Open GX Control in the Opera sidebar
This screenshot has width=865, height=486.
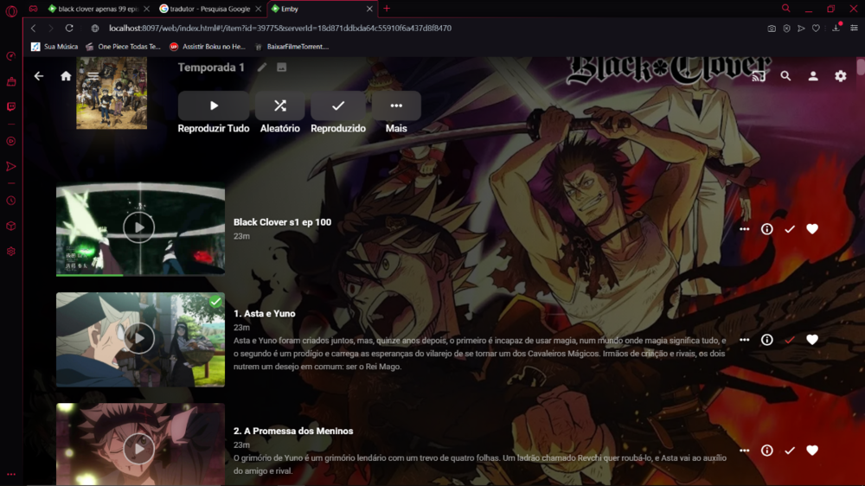click(11, 56)
